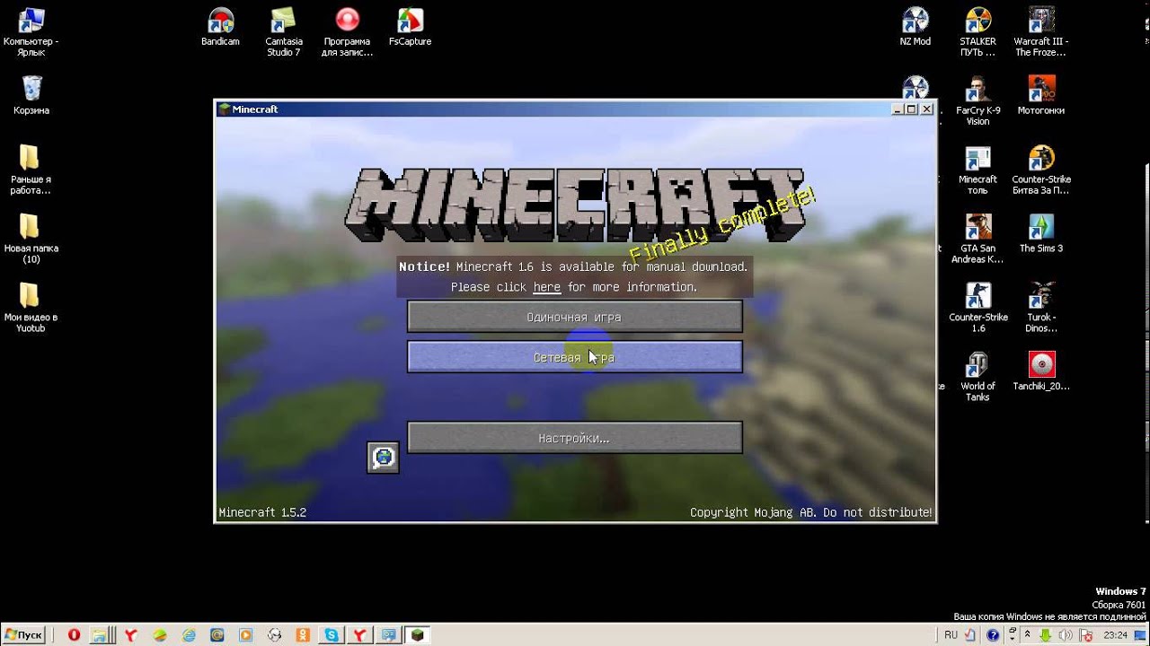The height and width of the screenshot is (646, 1150).
Task: Open the Корзина recycle bin
Action: coord(31,95)
